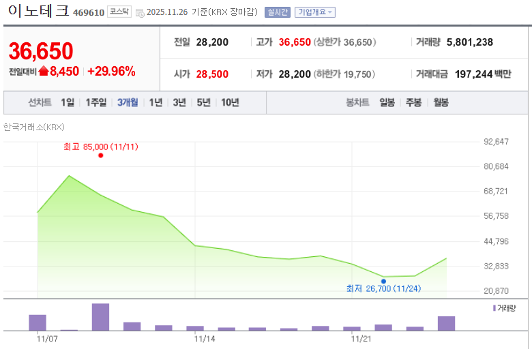Click the 한국거래소(KRX) label
The width and height of the screenshot is (532, 349).
[34, 127]
